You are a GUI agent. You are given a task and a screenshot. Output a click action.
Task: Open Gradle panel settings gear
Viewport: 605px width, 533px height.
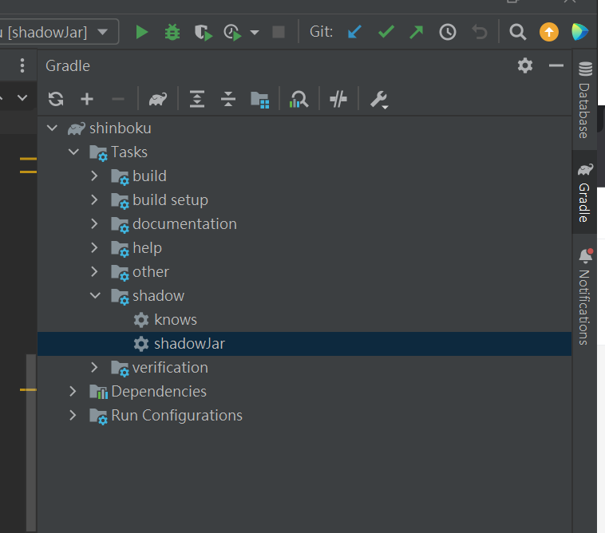click(524, 65)
